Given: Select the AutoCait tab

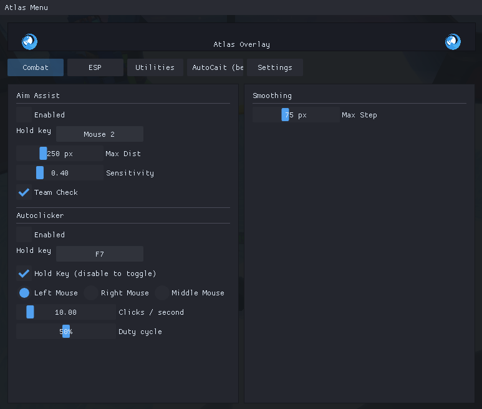Looking at the screenshot, I should (215, 67).
